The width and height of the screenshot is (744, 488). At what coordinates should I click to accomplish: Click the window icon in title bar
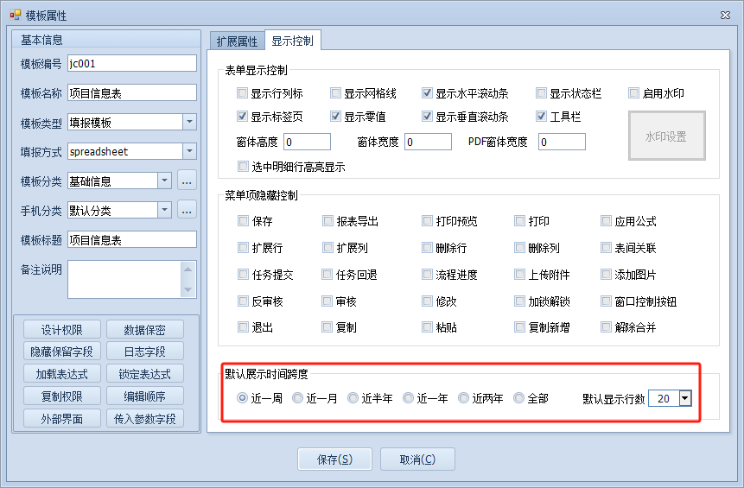15,16
